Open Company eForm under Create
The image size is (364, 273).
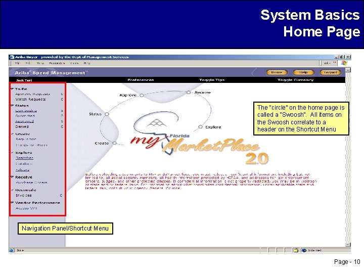pos(31,145)
